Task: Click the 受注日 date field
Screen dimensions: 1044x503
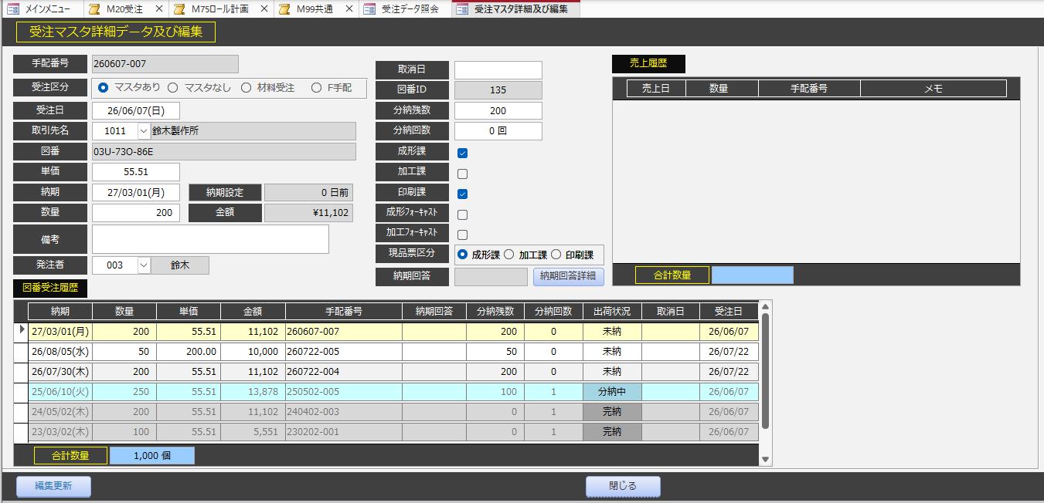Action: [136, 110]
